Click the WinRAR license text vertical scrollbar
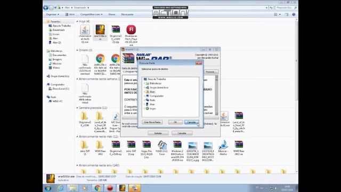The image size is (341, 192). tap(216, 95)
